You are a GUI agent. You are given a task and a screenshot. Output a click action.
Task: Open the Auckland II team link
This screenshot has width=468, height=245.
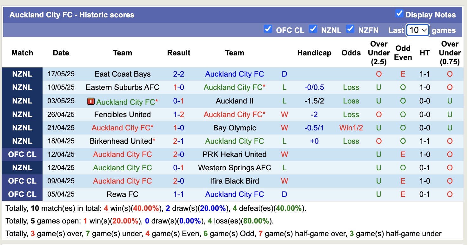235,101
